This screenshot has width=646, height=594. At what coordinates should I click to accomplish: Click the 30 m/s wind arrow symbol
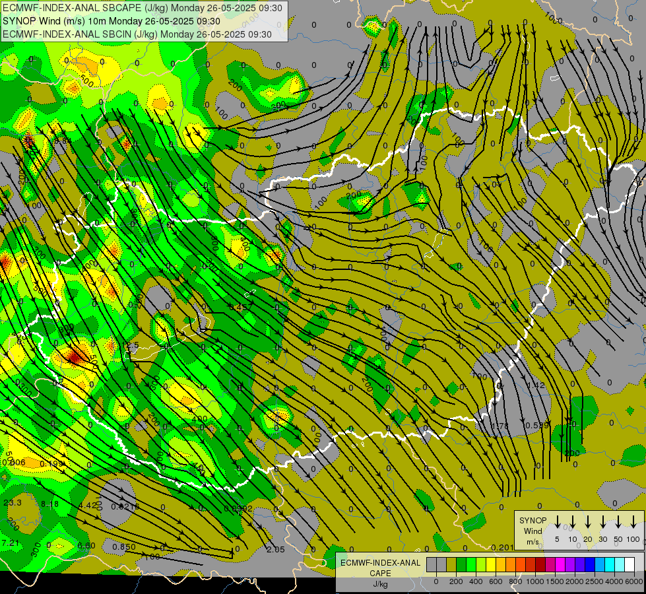click(603, 522)
